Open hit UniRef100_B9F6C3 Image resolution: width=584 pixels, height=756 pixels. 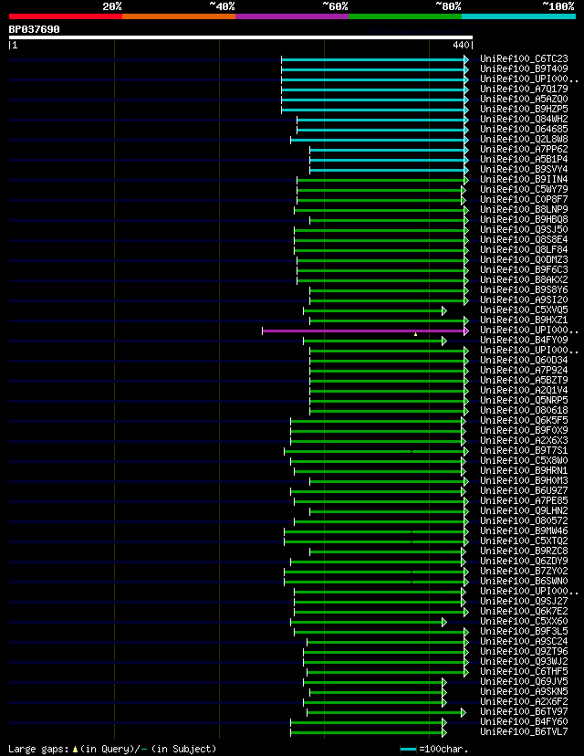(x=525, y=269)
